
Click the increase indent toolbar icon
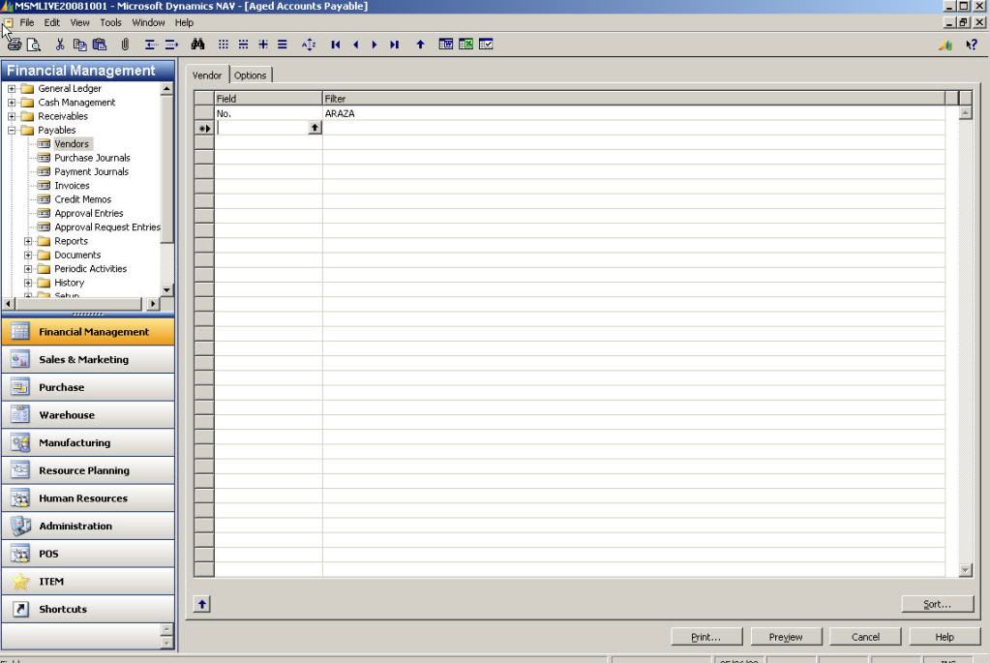click(171, 45)
